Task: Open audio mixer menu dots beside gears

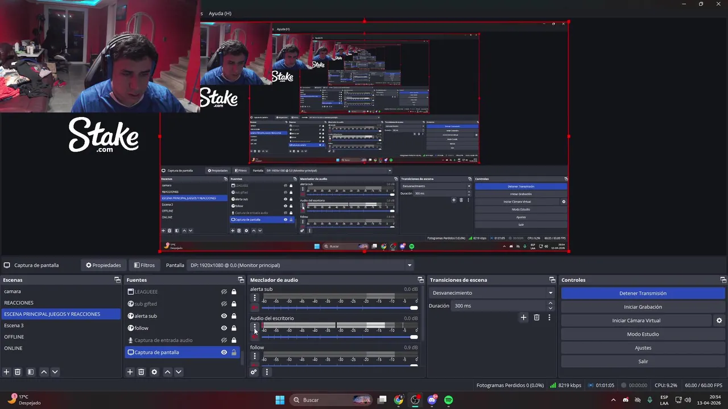Action: [267, 372]
